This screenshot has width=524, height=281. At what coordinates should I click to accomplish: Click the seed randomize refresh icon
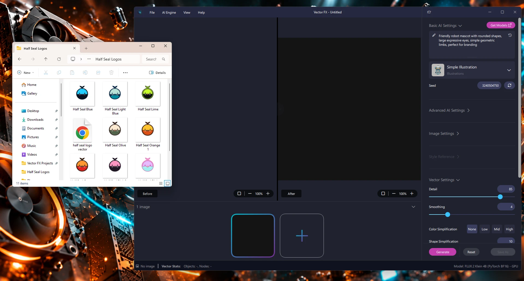(509, 85)
